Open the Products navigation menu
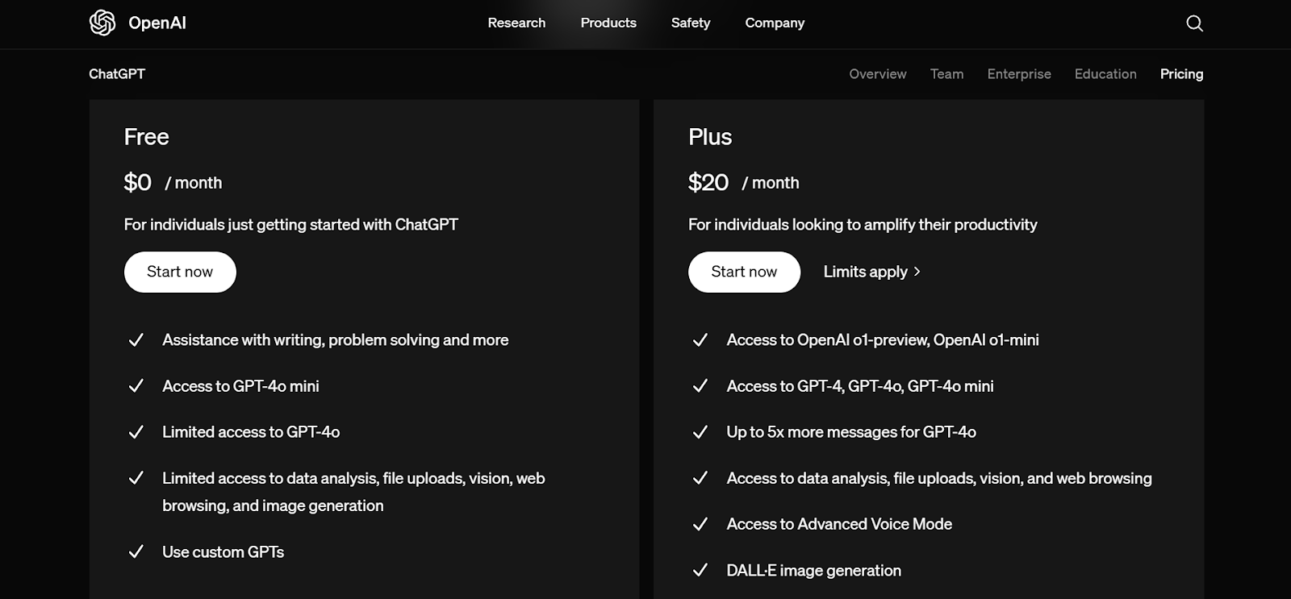 pos(608,23)
